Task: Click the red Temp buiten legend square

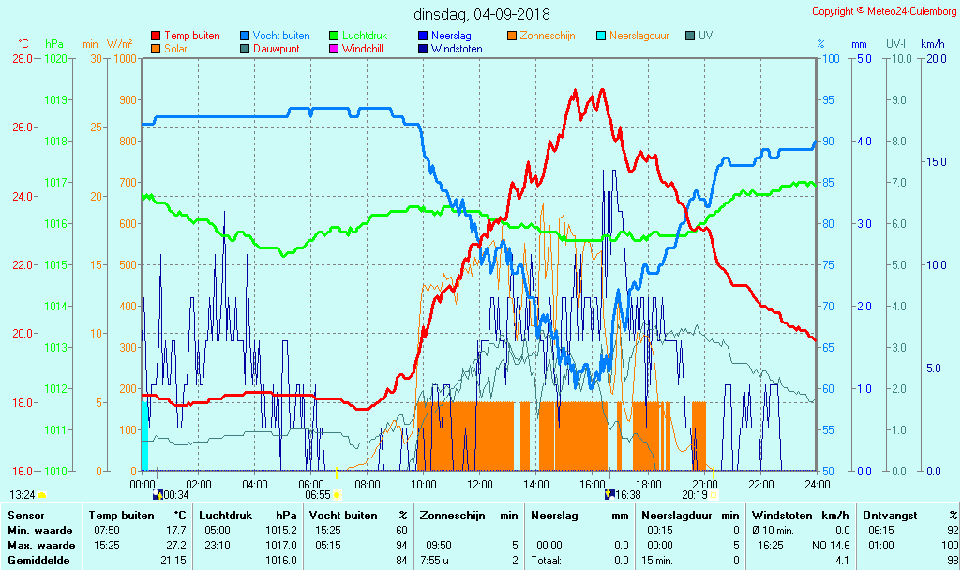Action: (x=156, y=37)
